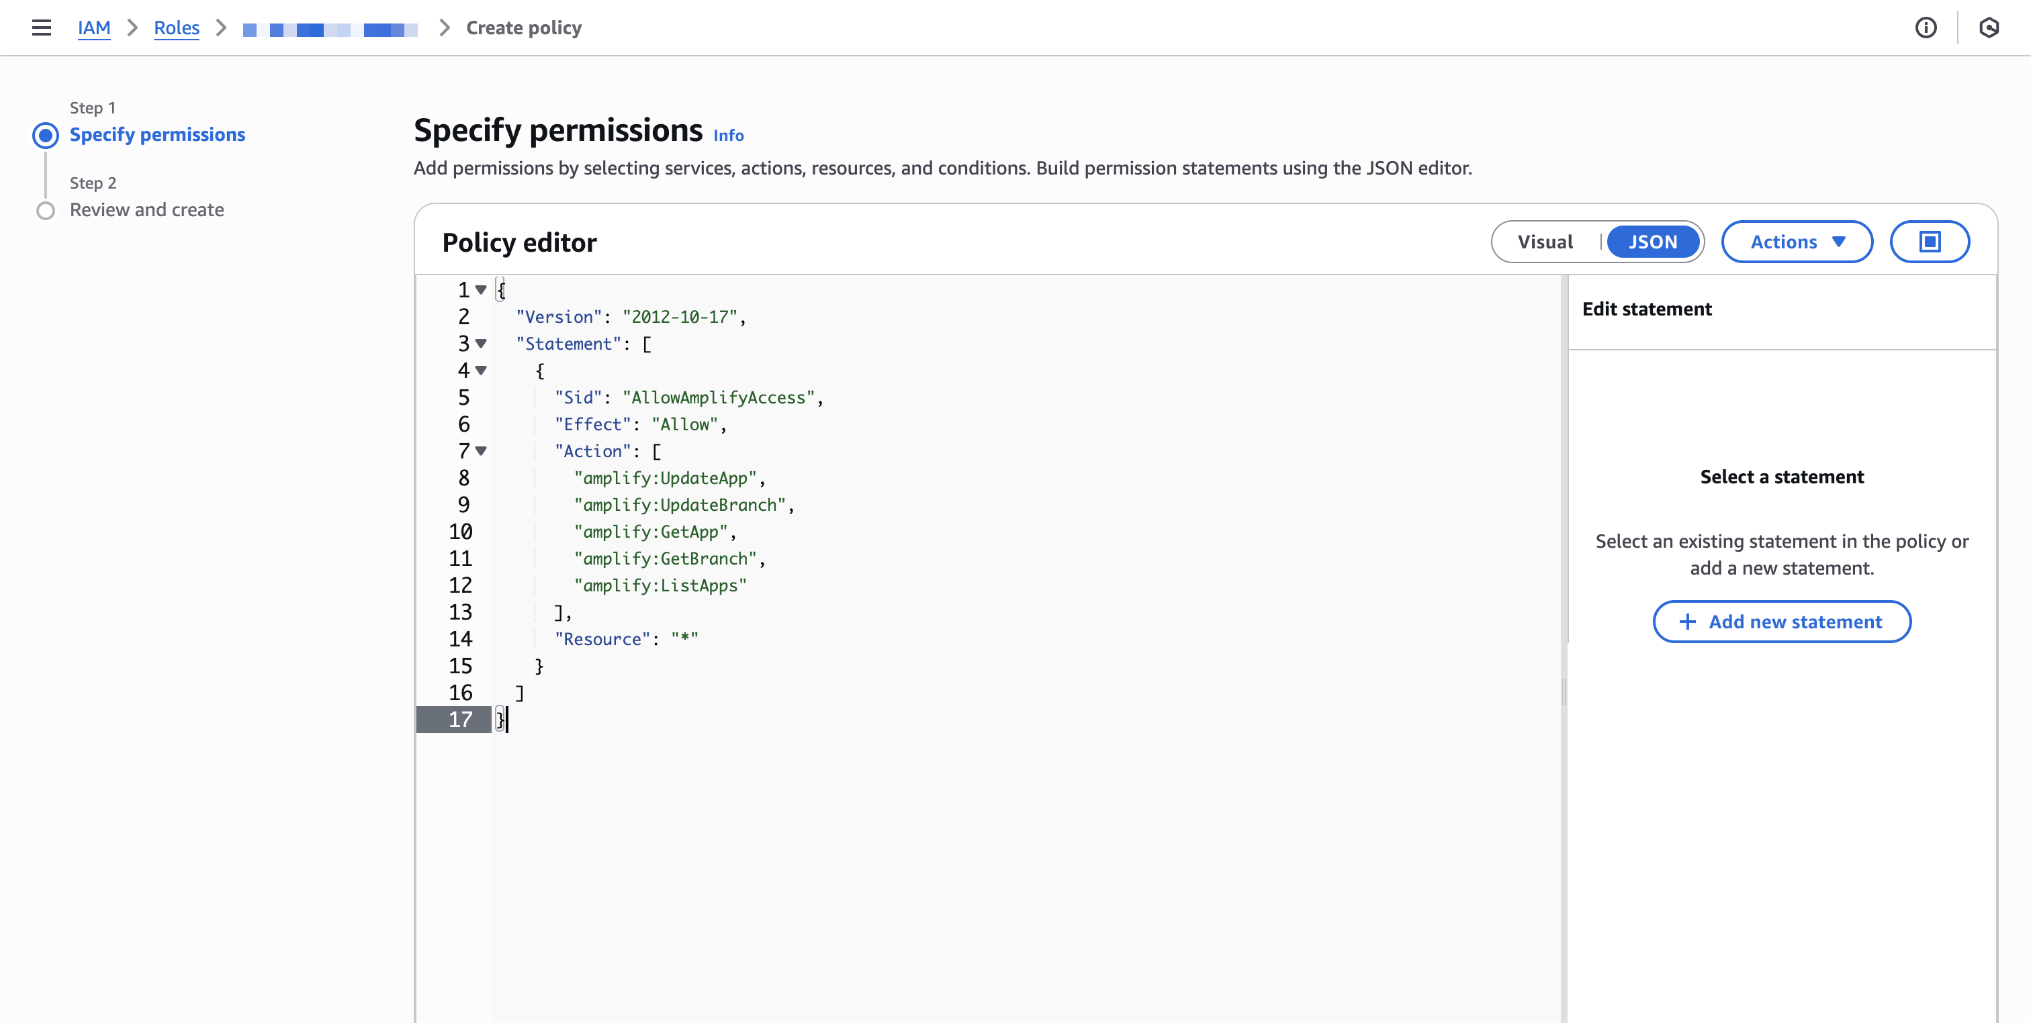Viewport: 2031px width, 1023px height.
Task: Click the fullscreen editor square icon button
Action: pyautogui.click(x=1930, y=241)
